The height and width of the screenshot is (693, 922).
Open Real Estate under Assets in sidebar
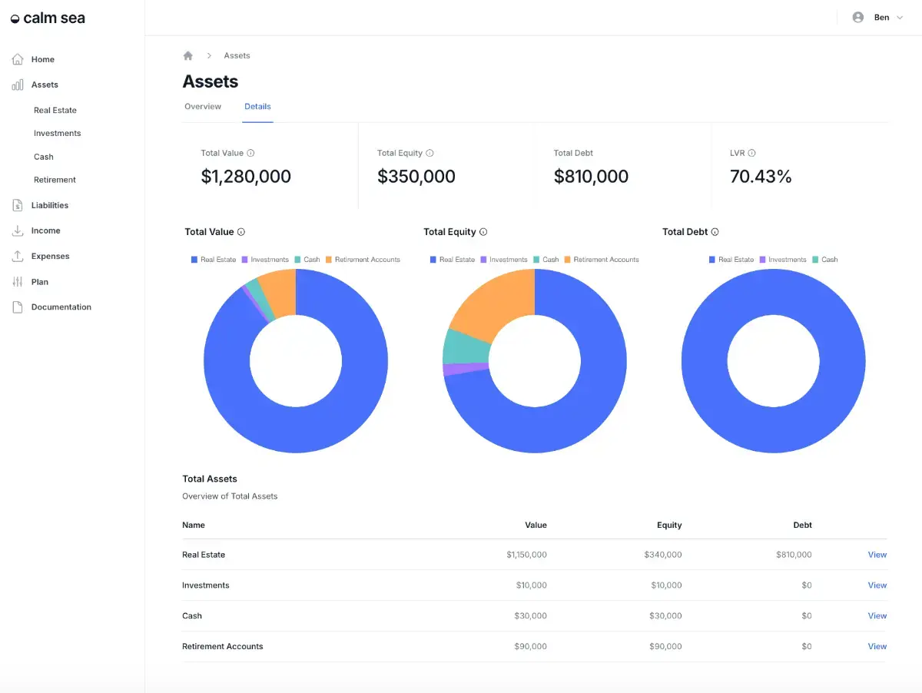tap(55, 111)
